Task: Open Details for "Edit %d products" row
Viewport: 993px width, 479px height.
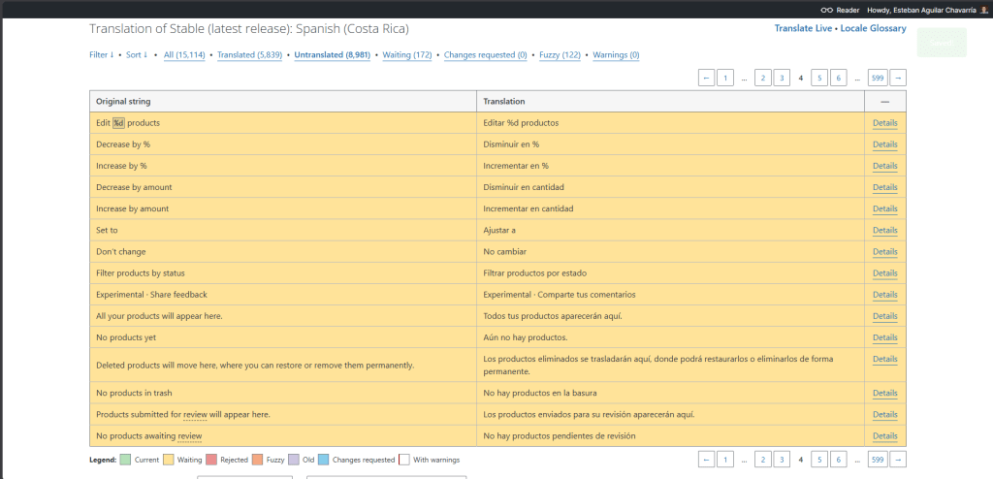Action: [884, 123]
